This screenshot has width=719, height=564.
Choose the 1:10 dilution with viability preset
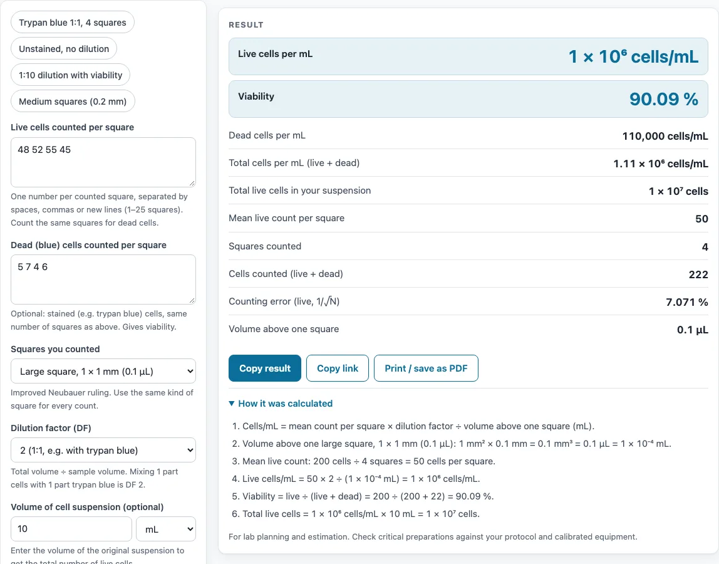pos(70,75)
